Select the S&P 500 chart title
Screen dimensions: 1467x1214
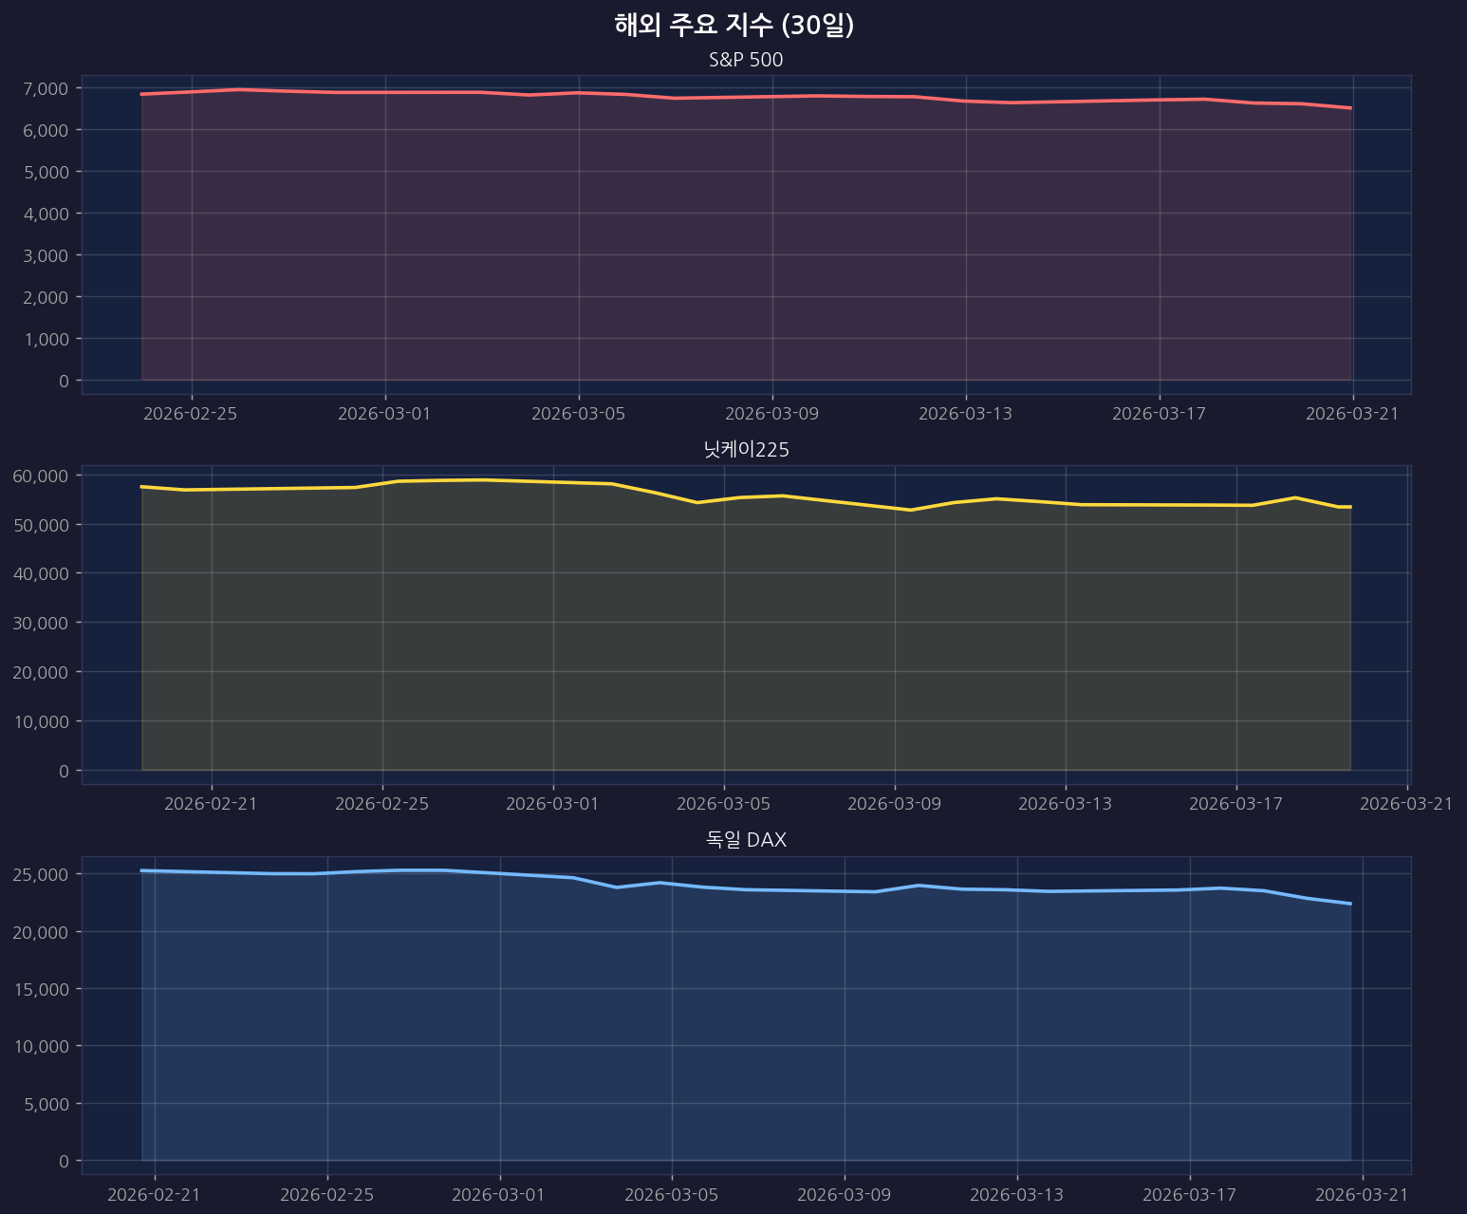746,60
